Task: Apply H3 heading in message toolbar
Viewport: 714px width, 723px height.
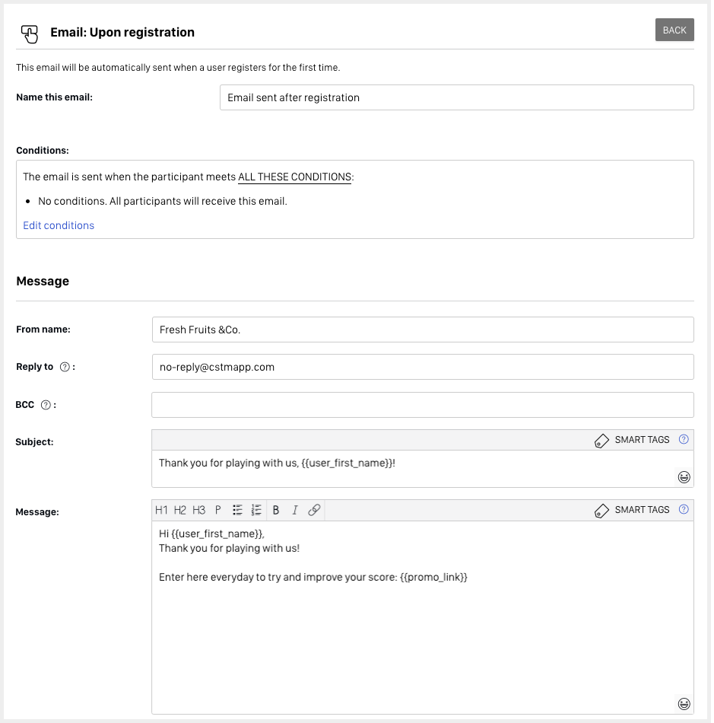Action: pyautogui.click(x=198, y=510)
